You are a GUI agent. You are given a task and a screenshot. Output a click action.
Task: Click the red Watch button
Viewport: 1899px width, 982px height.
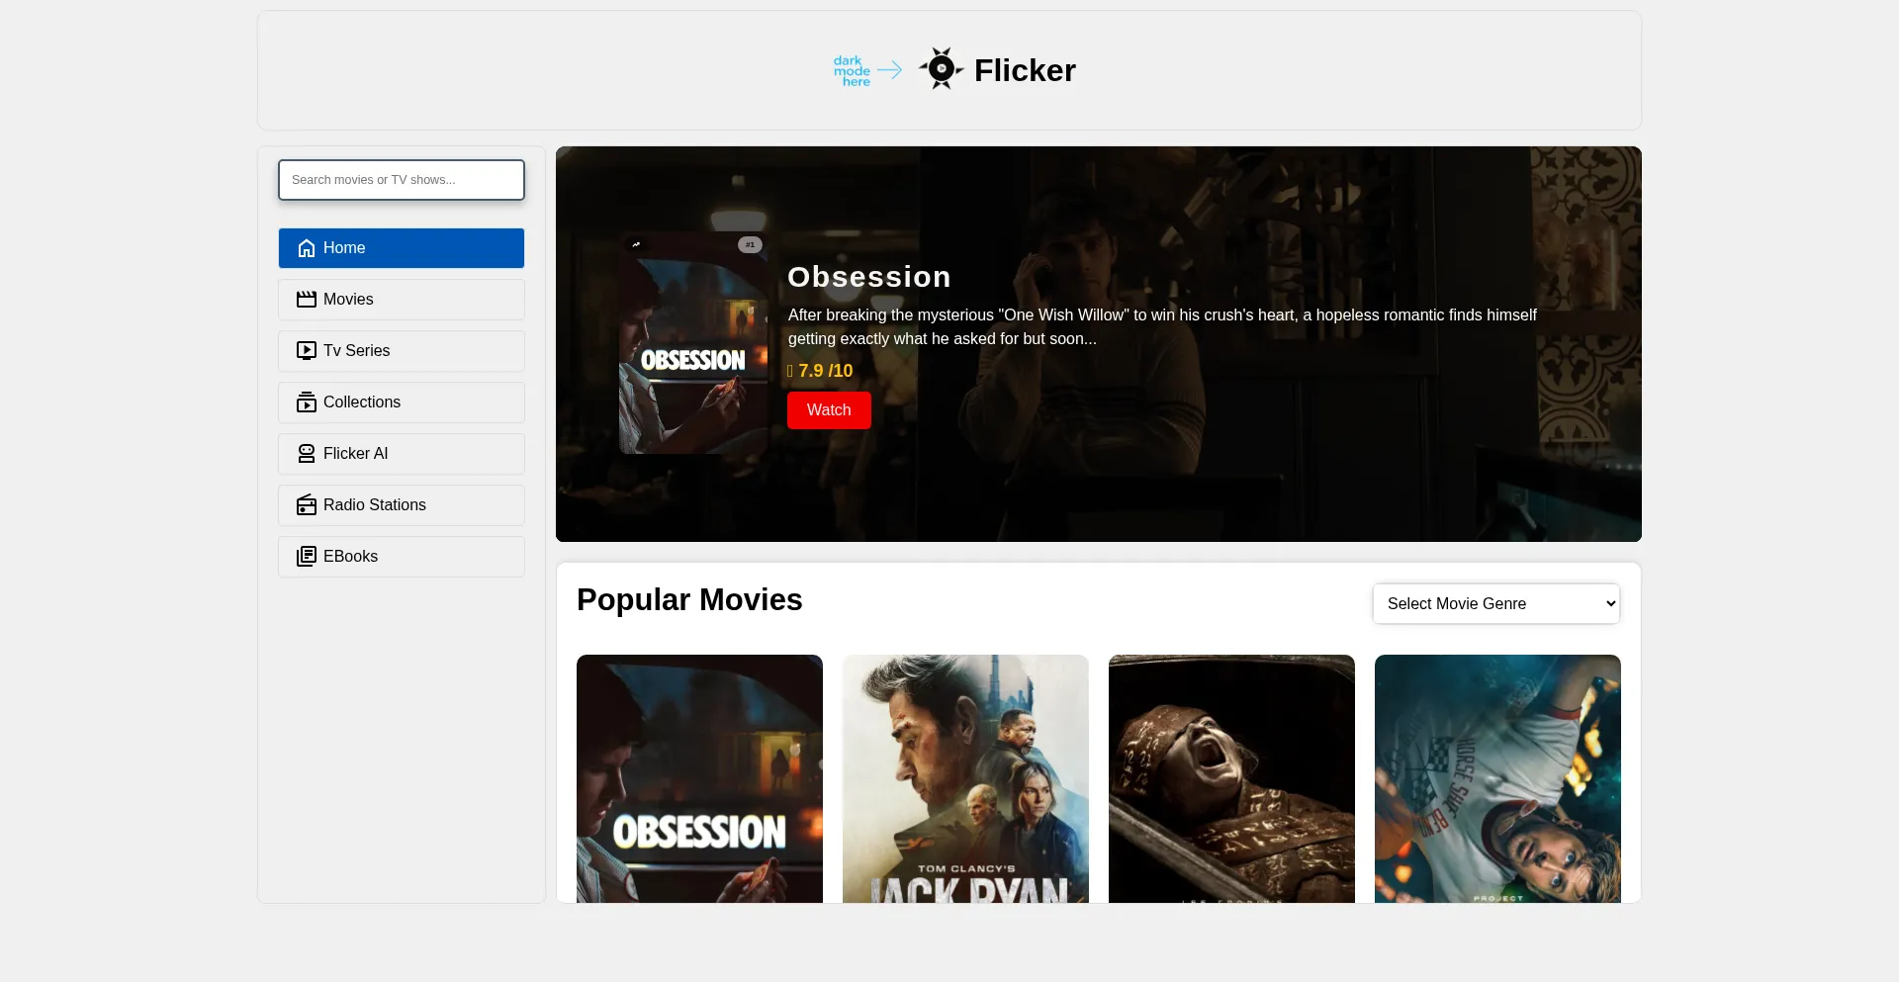(x=829, y=410)
